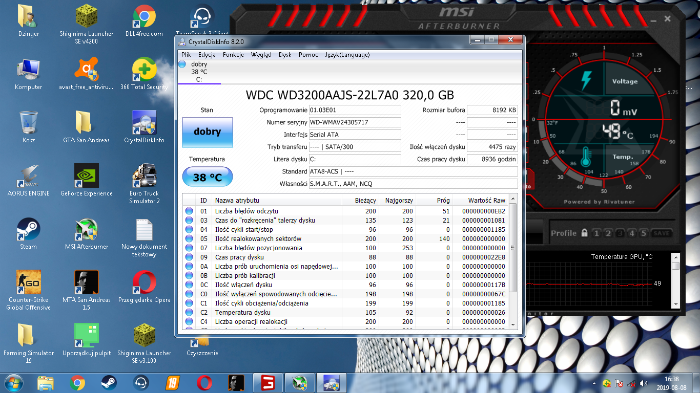Open the Pomoc menu

[308, 55]
